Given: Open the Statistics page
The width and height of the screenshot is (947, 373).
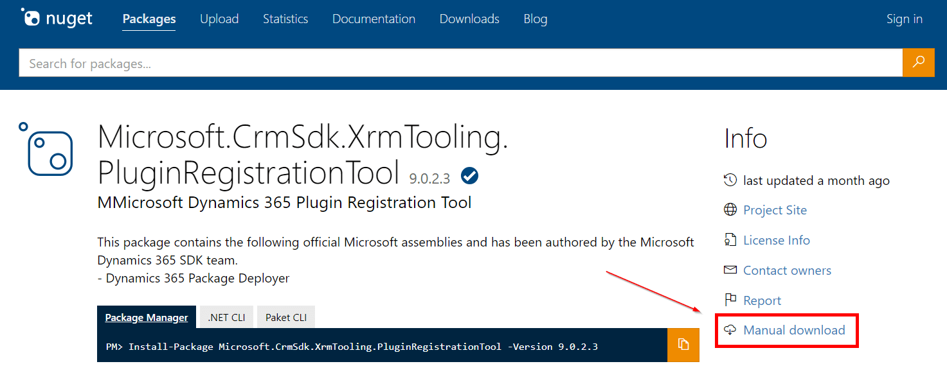Looking at the screenshot, I should click(285, 19).
